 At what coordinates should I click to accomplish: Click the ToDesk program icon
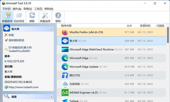pyautogui.click(x=65, y=100)
